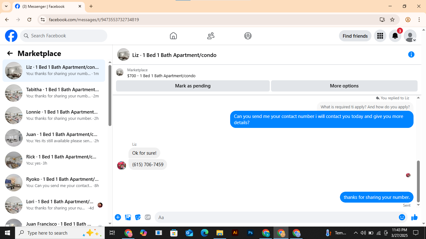Launch Photoshop from the taskbar
The height and width of the screenshot is (239, 426).
point(250,233)
